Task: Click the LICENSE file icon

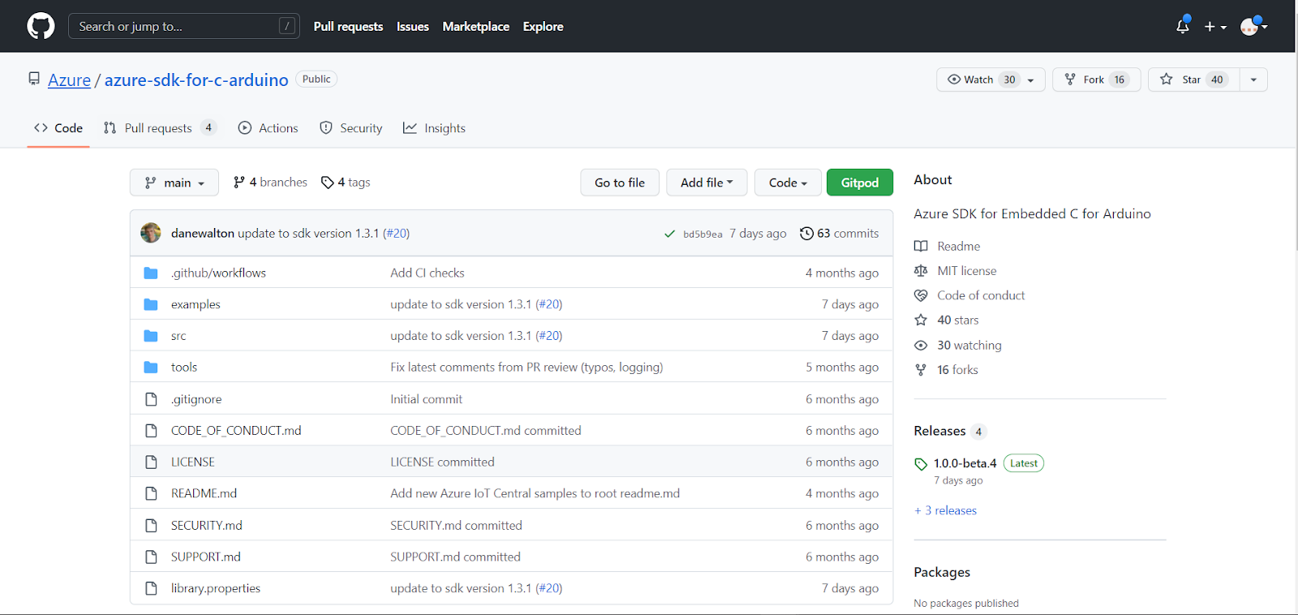Action: coord(151,462)
